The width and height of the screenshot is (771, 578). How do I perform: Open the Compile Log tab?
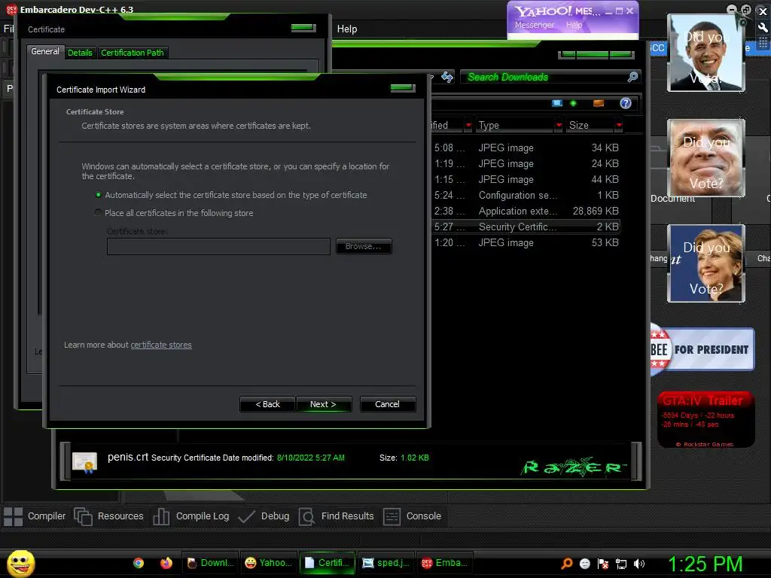pyautogui.click(x=190, y=516)
